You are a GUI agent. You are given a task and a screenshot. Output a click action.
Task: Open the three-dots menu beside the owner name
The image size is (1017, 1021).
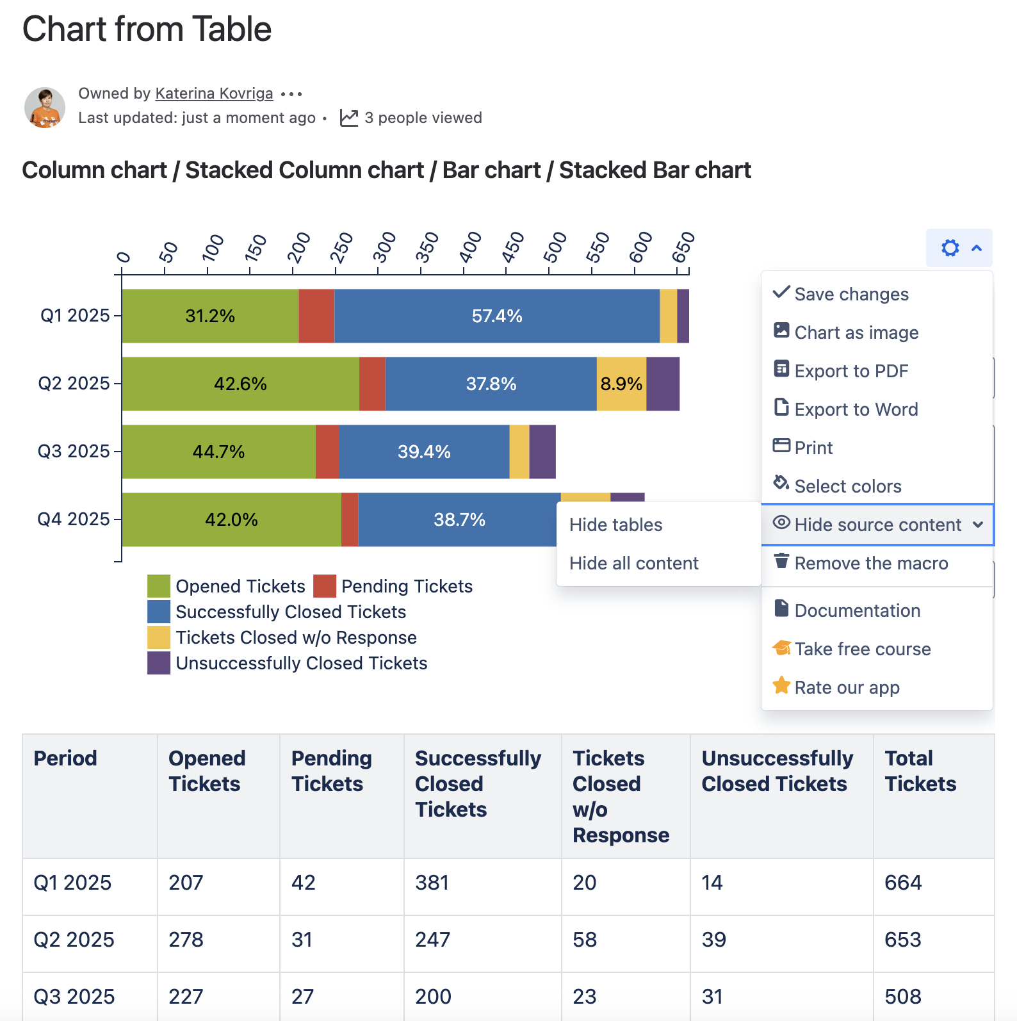point(291,94)
